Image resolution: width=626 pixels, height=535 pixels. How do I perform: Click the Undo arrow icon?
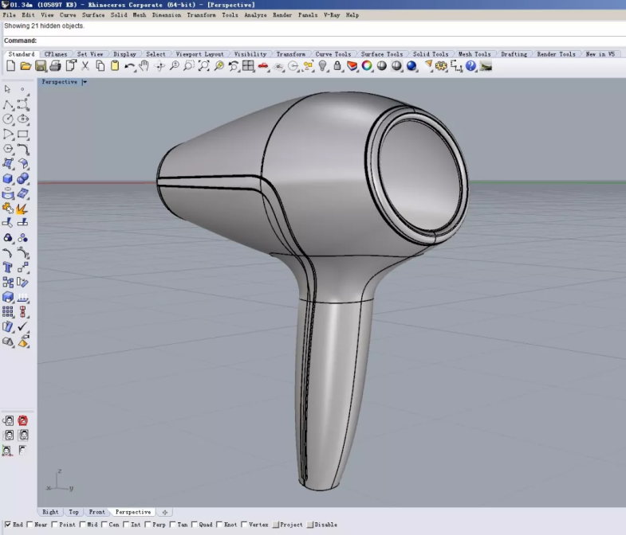(x=129, y=66)
